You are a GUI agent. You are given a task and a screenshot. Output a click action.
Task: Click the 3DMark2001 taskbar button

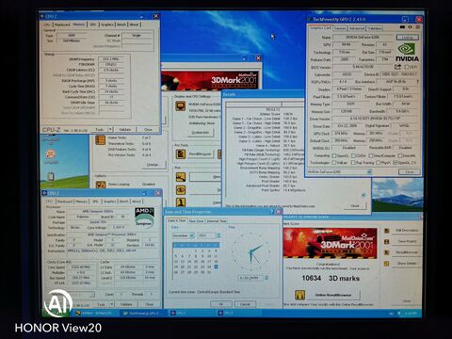[x=95, y=313]
